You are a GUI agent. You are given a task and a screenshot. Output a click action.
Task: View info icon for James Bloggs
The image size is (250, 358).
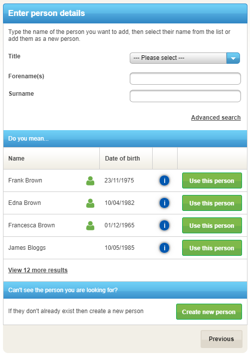164,248
